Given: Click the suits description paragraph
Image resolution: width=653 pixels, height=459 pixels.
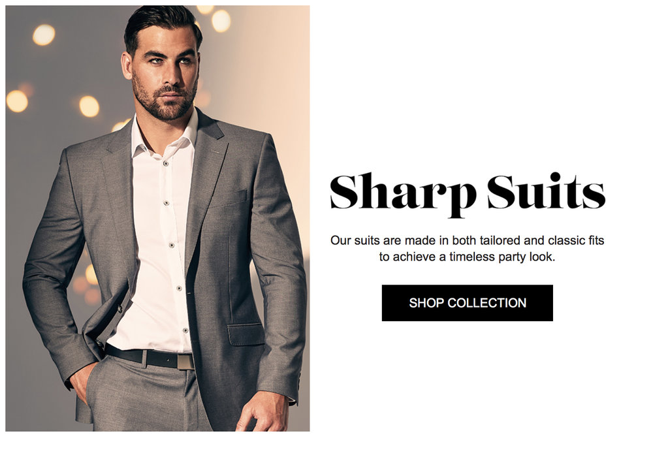Looking at the screenshot, I should pyautogui.click(x=467, y=248).
